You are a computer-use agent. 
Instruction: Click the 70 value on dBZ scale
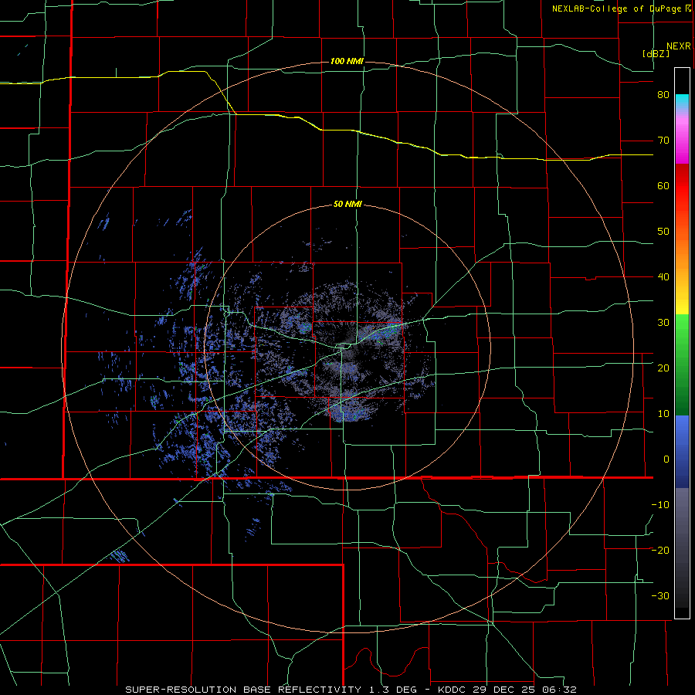tap(663, 141)
